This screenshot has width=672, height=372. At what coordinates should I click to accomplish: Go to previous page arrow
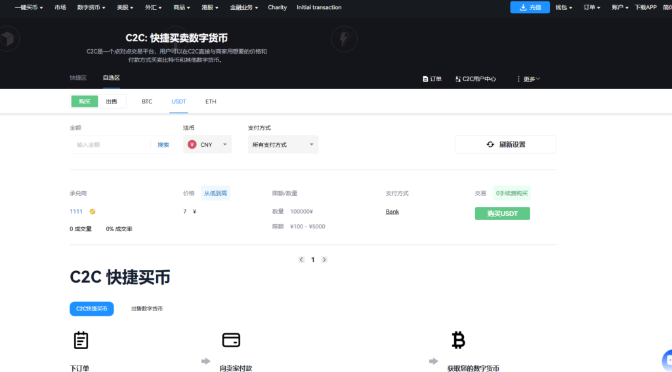301,259
